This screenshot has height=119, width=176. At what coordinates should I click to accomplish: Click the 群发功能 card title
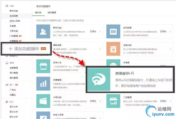coord(57,27)
